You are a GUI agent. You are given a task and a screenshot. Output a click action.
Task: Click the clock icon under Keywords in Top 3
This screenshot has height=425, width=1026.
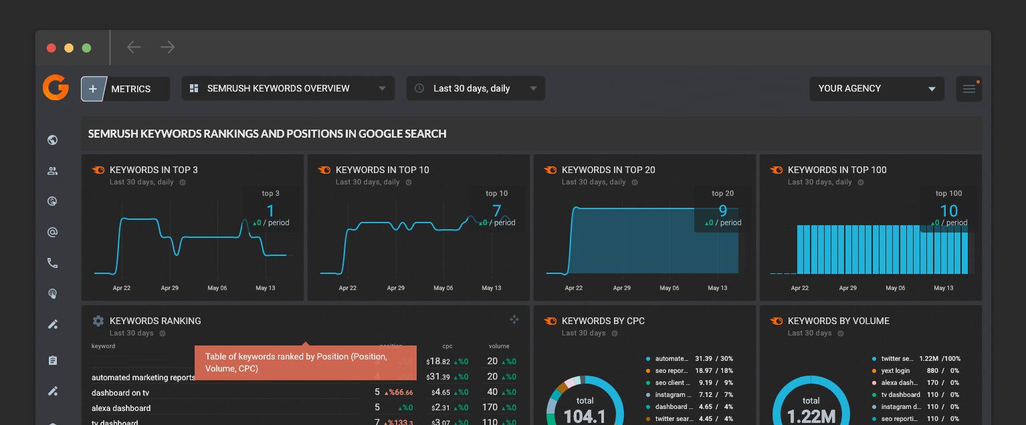[x=183, y=182]
